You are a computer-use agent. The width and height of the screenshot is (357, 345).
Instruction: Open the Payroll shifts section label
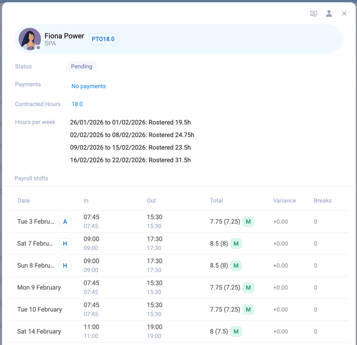(31, 178)
